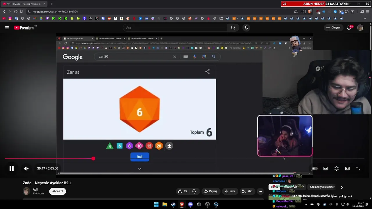The width and height of the screenshot is (372, 209).
Task: Bookmark this page
Action: coord(22,12)
